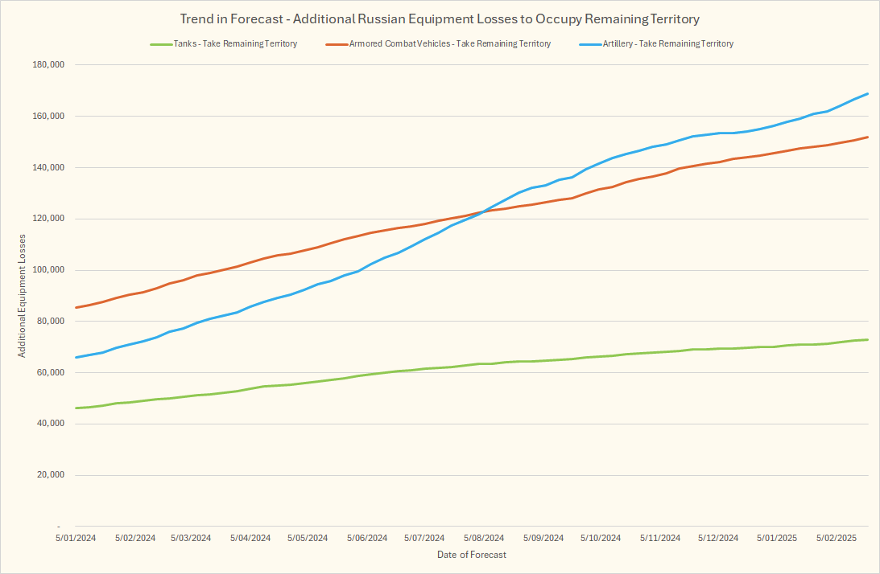Click the chart title text
Viewport: 880px width, 574px height.
point(440,18)
